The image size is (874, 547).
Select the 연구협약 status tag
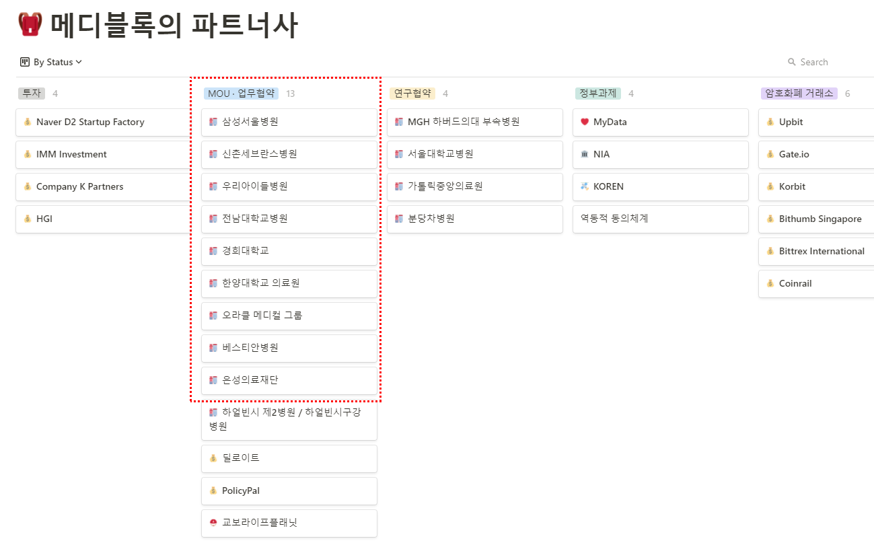(x=412, y=94)
